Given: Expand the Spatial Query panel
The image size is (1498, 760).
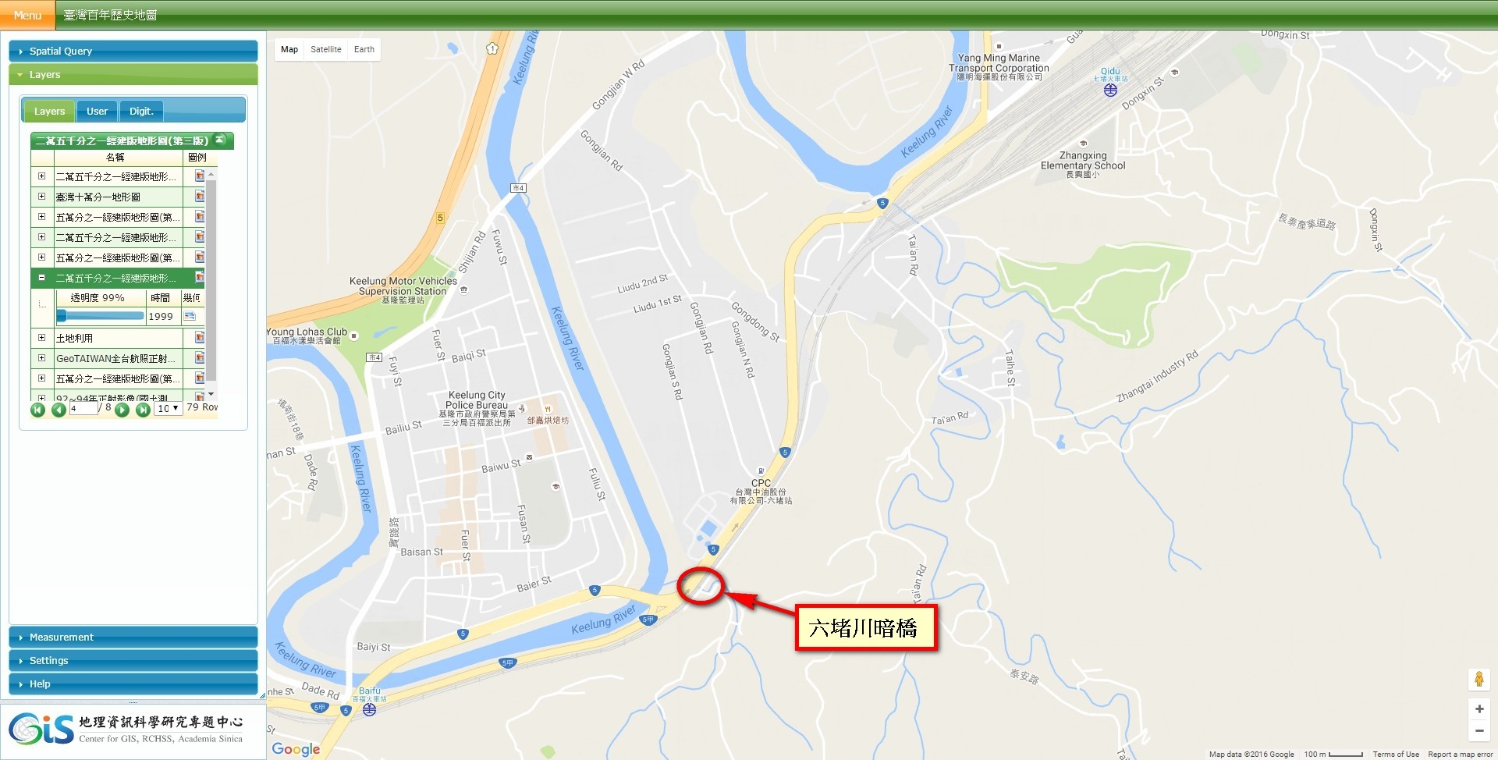Looking at the screenshot, I should 133,51.
